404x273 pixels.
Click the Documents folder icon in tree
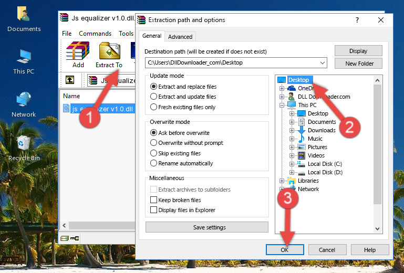click(x=301, y=122)
